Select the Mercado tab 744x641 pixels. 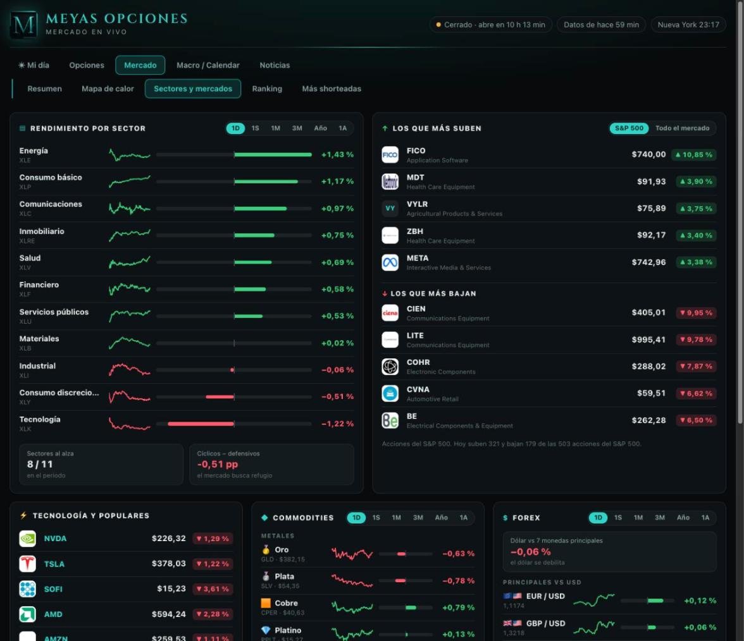140,65
